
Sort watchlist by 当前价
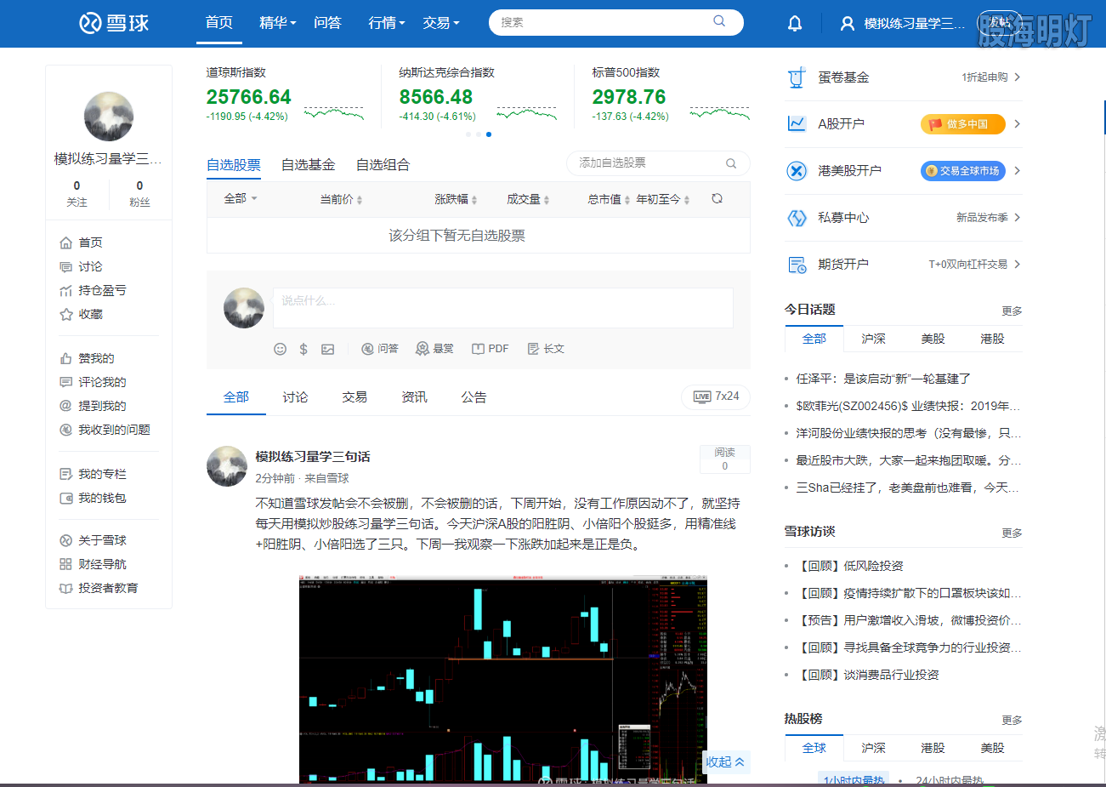(341, 199)
